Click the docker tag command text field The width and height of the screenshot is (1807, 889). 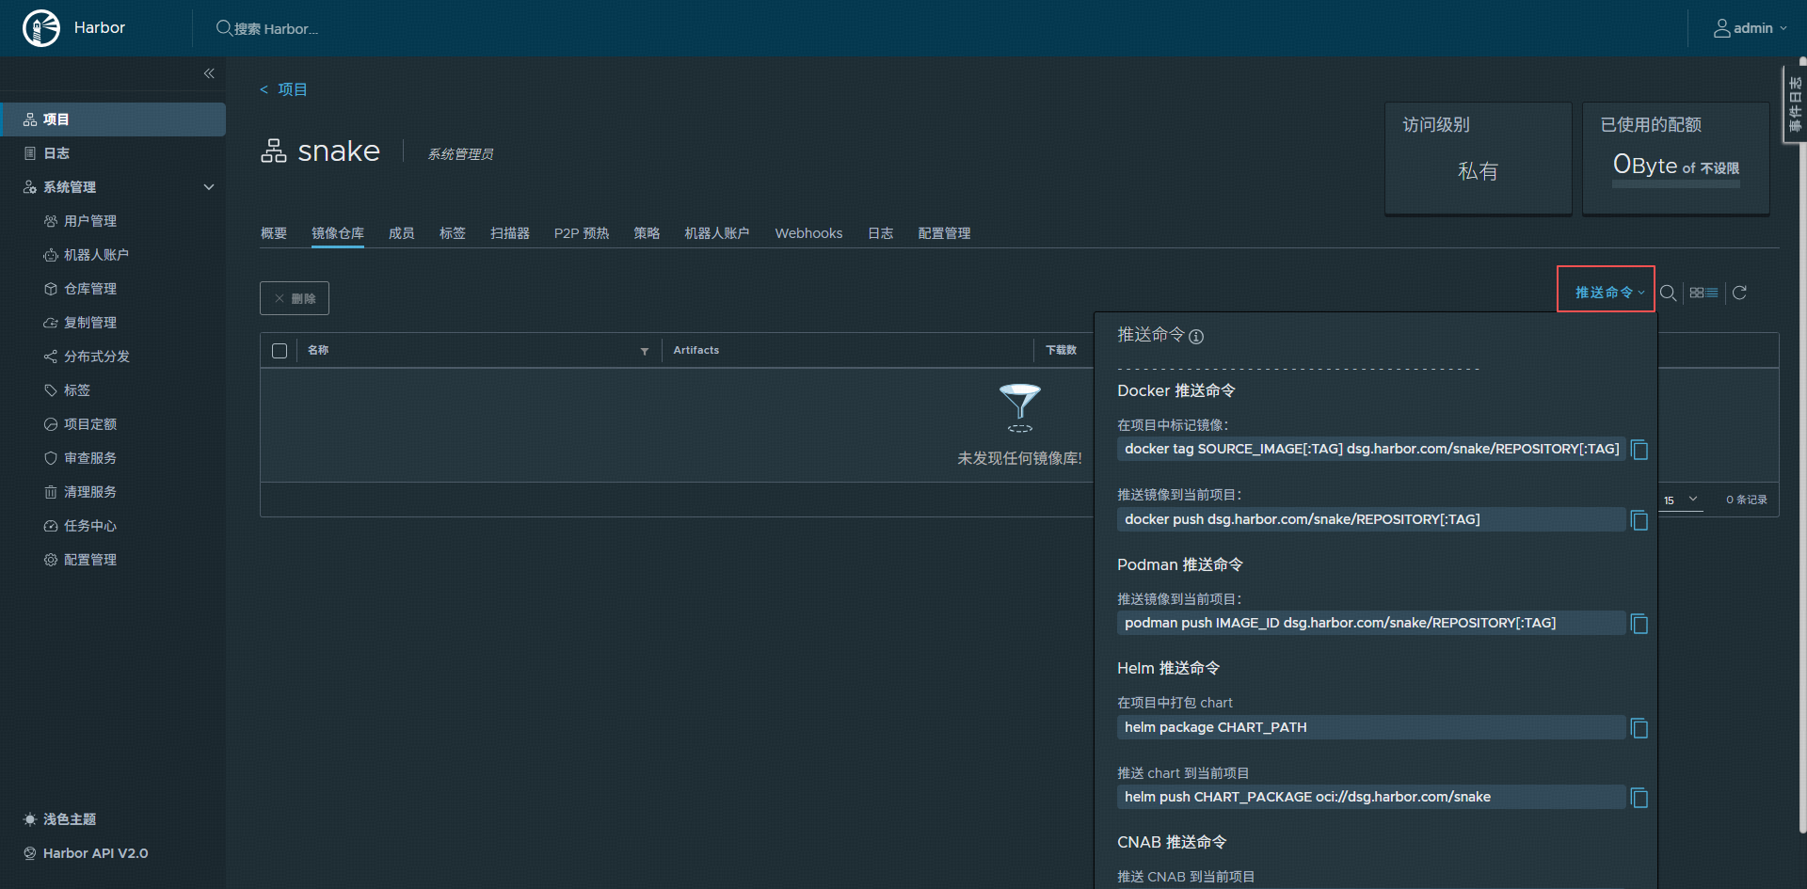[1371, 449]
